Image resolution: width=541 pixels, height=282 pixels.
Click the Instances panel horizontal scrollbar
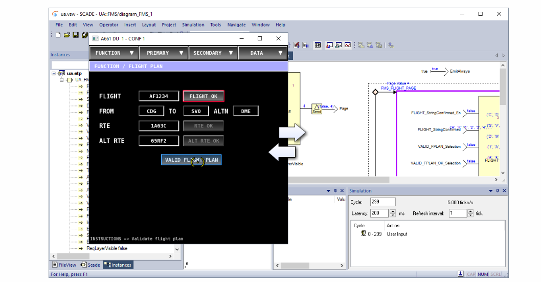coord(112,256)
